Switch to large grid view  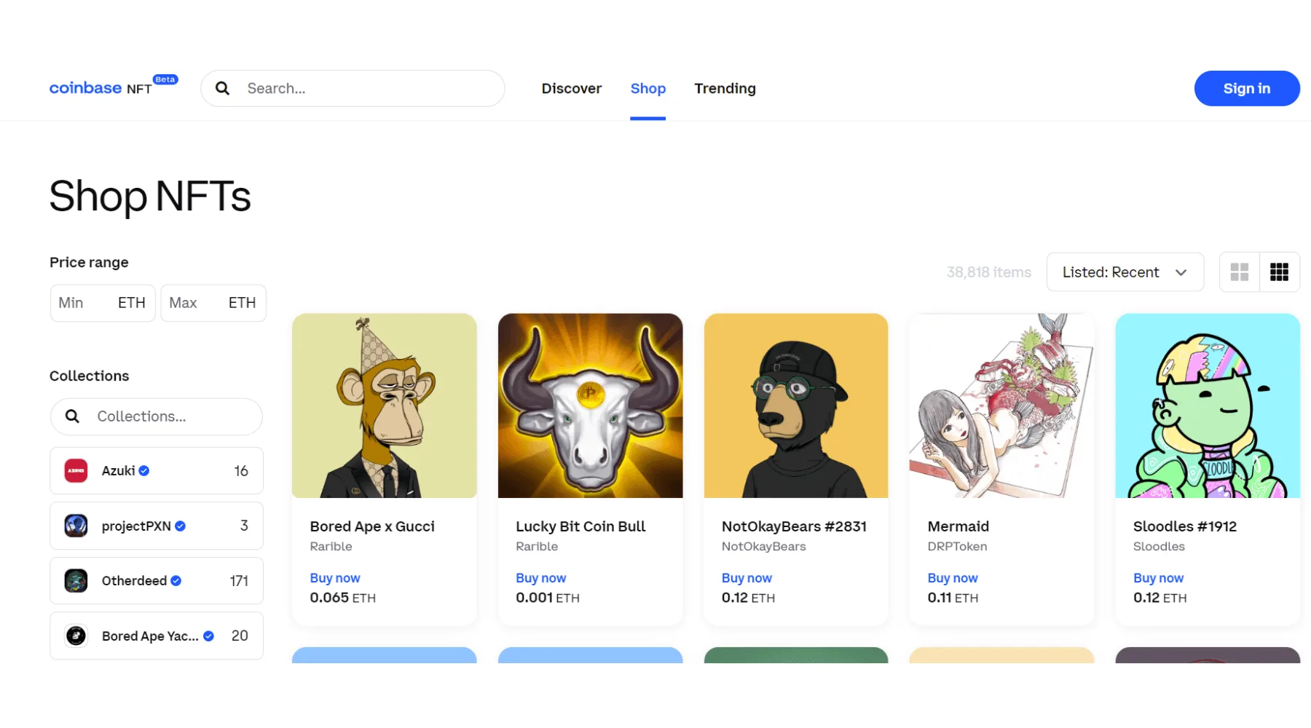[1240, 272]
